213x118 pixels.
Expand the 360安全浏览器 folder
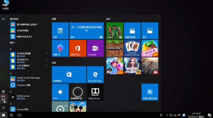point(47,53)
